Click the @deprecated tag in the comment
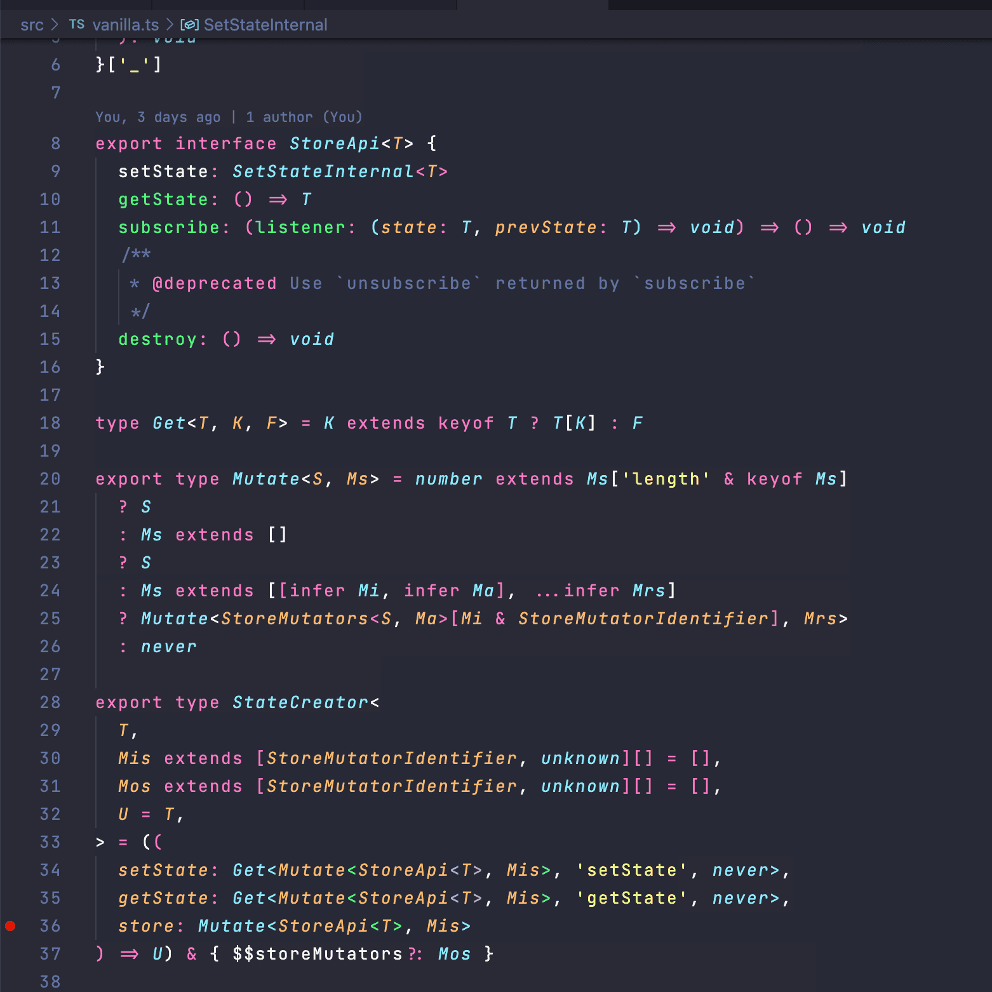This screenshot has height=992, width=992. [214, 283]
